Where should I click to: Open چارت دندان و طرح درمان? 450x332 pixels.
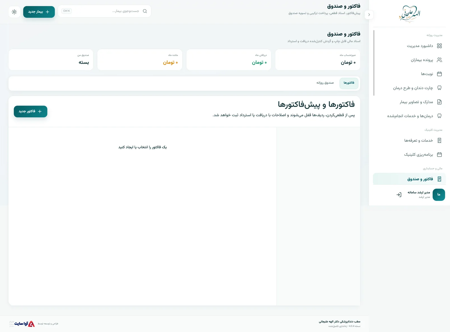(409, 88)
